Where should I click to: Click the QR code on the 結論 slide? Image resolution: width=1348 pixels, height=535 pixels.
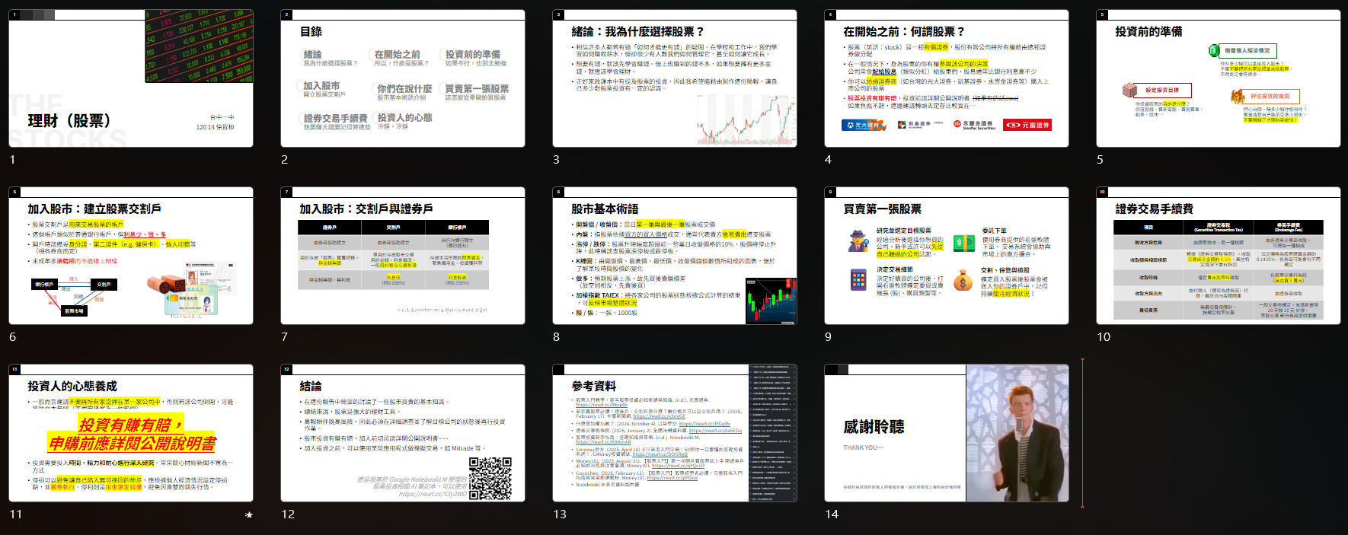pos(490,478)
